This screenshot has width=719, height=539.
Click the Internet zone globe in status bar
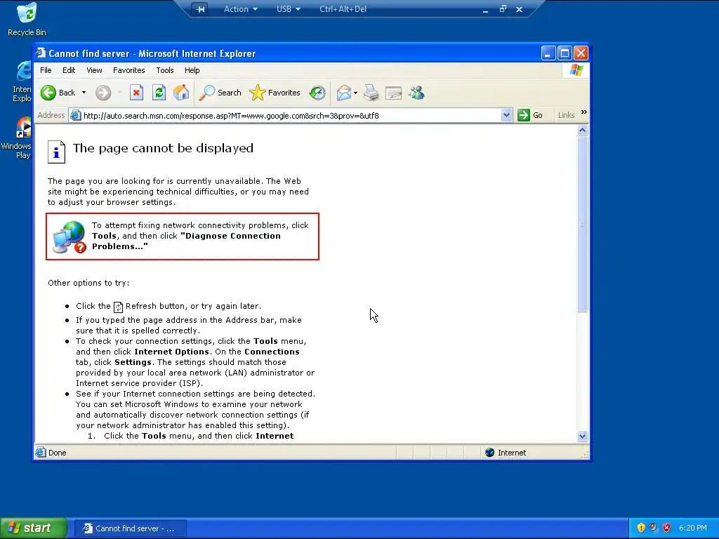tap(489, 453)
